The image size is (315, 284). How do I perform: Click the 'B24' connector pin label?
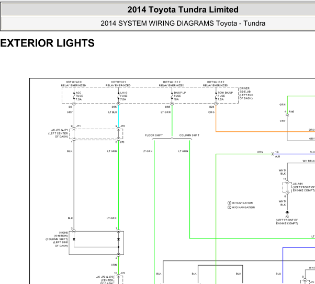[x=211, y=107]
